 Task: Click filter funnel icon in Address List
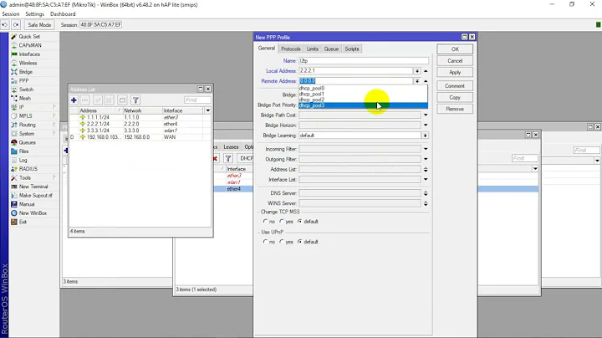click(135, 100)
